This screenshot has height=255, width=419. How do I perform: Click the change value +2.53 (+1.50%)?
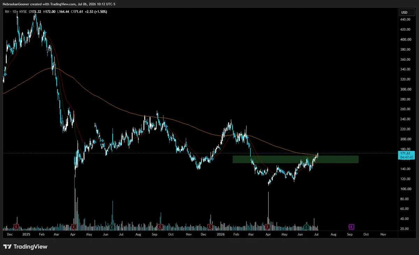(96, 12)
